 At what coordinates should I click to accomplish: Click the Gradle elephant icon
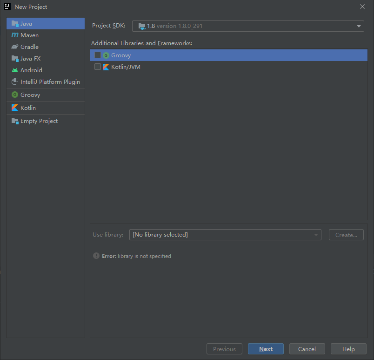pos(15,47)
